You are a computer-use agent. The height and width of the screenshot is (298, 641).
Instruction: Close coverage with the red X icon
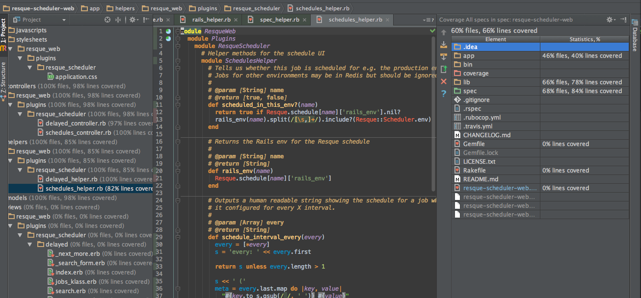coord(444,81)
